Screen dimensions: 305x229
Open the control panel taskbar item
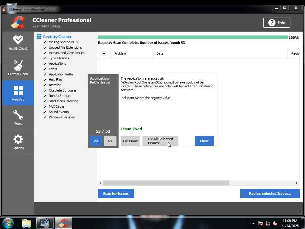[x=45, y=223]
